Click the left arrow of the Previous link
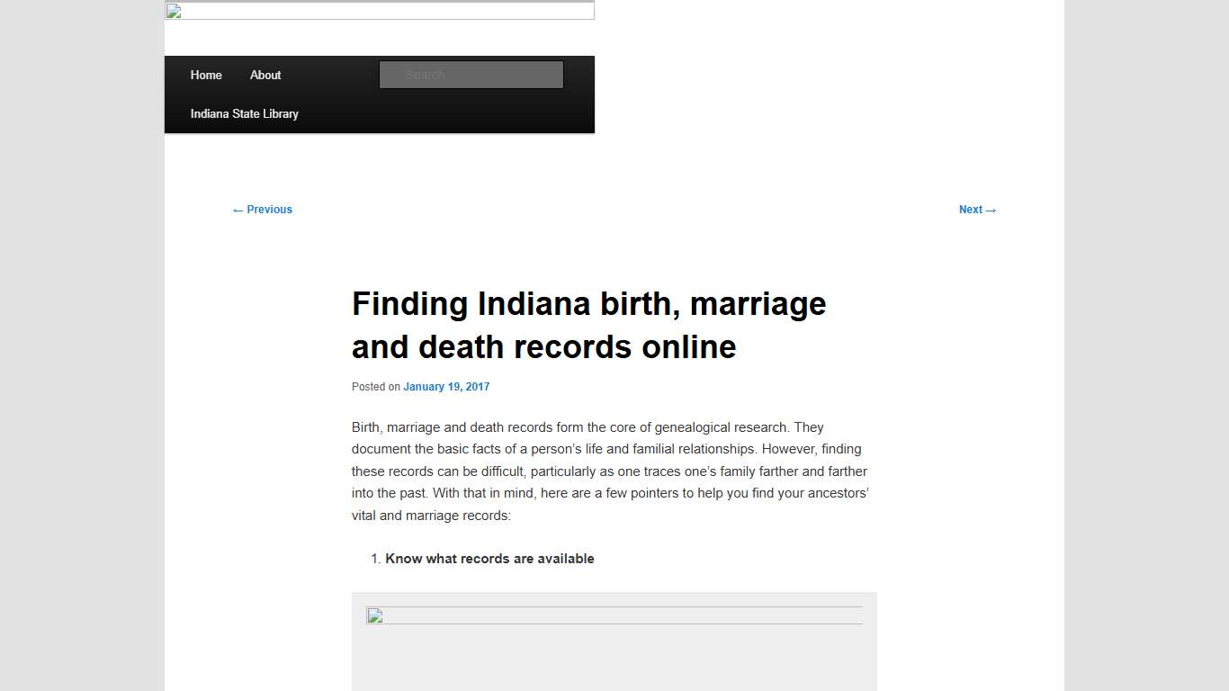The width and height of the screenshot is (1229, 691). (x=237, y=209)
